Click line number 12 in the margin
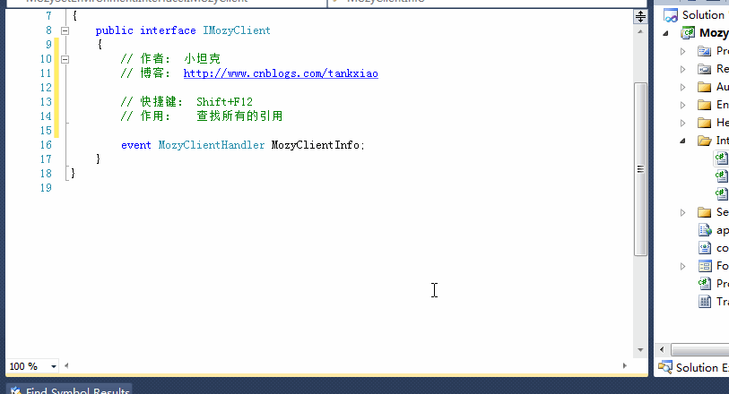 46,88
